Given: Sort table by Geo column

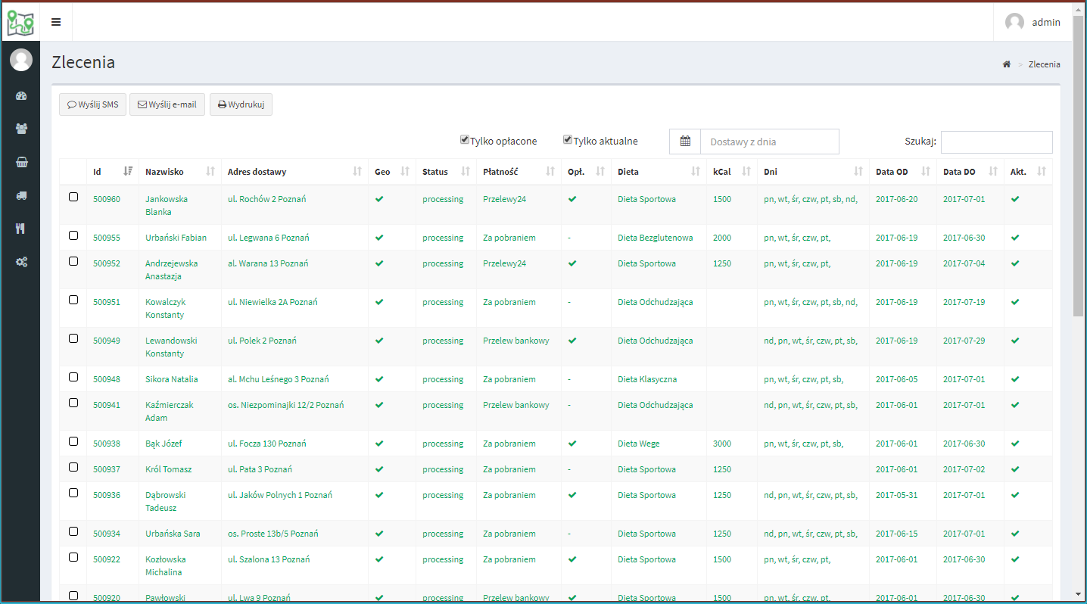Looking at the screenshot, I should [x=392, y=172].
